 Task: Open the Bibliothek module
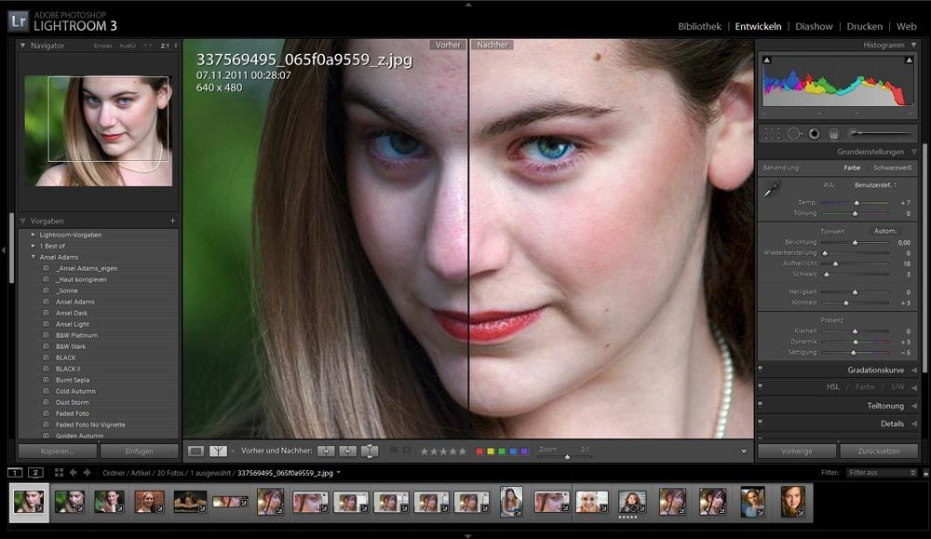point(699,27)
